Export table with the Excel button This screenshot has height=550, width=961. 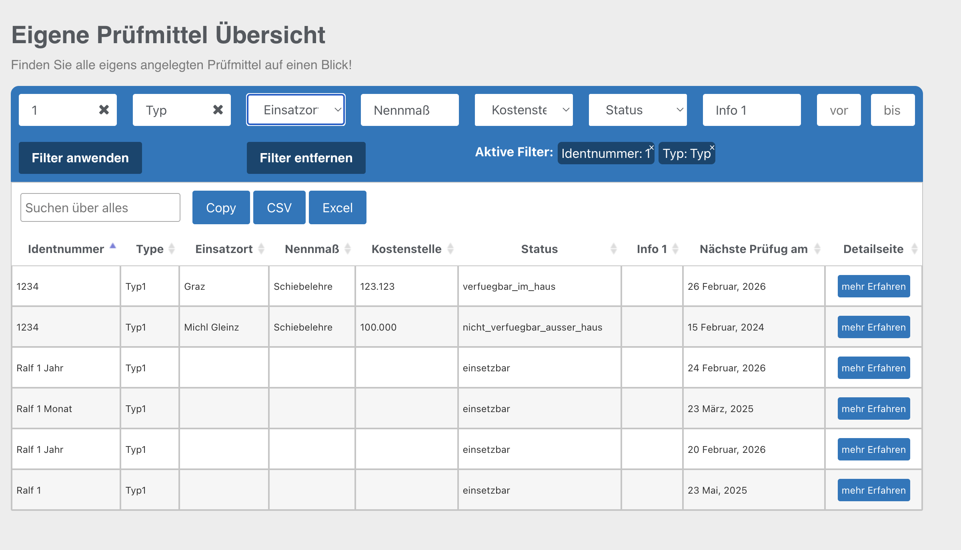[x=337, y=207]
